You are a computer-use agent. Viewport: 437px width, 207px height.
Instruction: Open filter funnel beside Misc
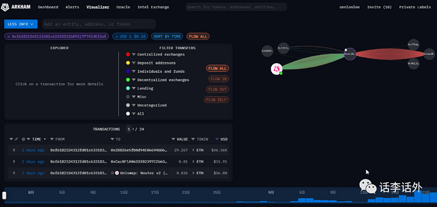134,97
